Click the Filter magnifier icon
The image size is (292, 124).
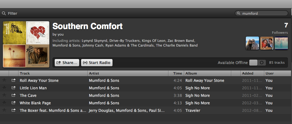tap(4, 13)
